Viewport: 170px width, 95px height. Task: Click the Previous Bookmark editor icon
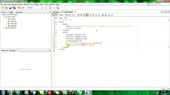(93, 15)
